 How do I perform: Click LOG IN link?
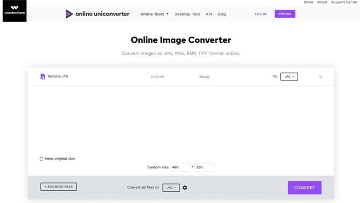point(261,14)
